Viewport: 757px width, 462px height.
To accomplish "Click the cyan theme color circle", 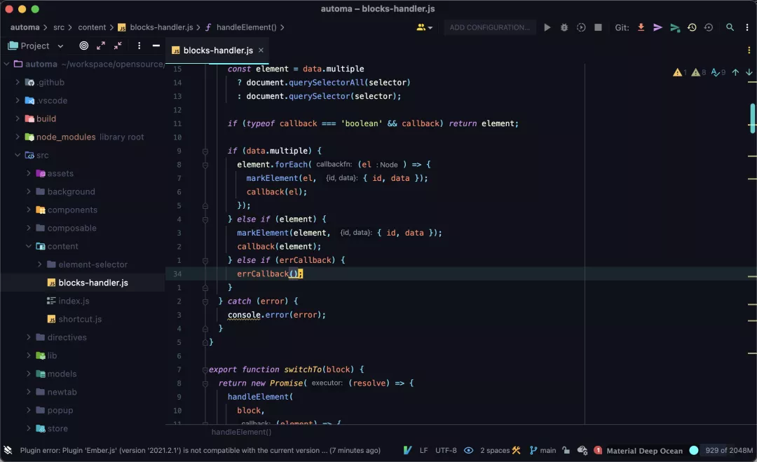I will [x=694, y=450].
